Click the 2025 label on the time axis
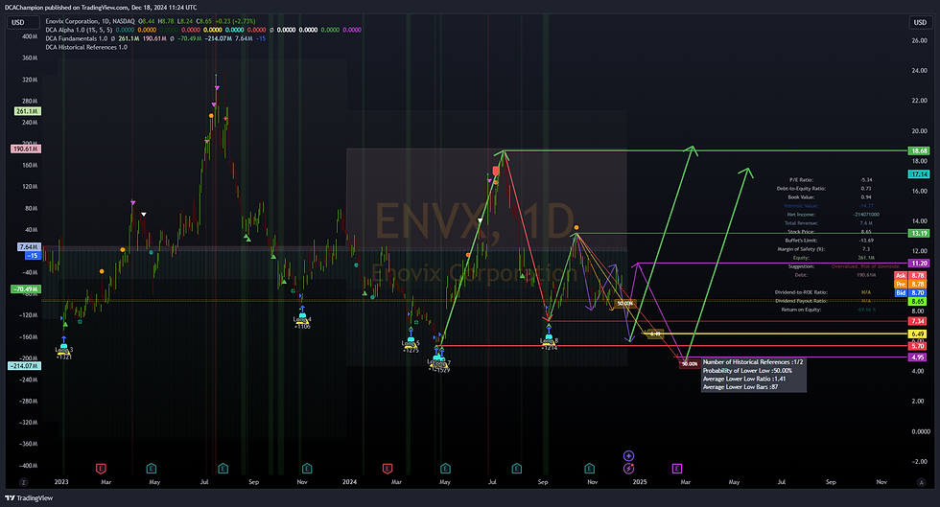The image size is (940, 507). [640, 482]
